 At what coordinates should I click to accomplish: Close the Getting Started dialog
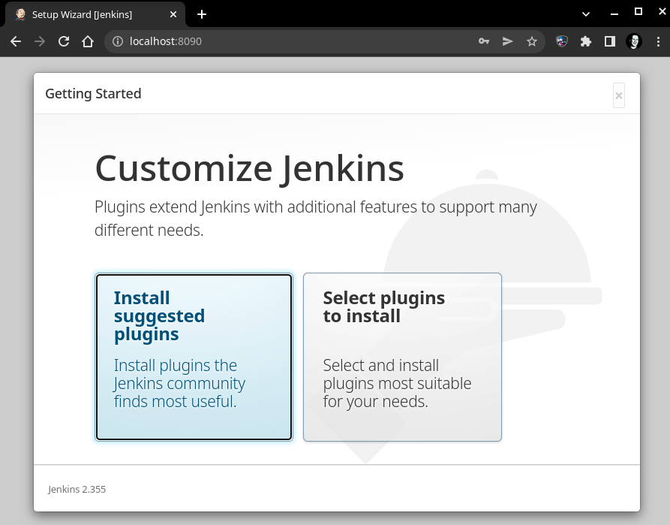tap(619, 95)
